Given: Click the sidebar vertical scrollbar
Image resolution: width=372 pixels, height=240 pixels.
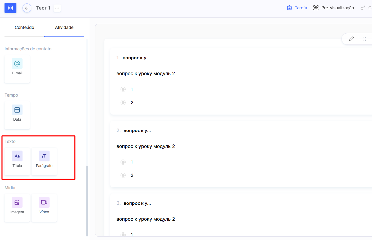Looking at the screenshot, I should (87, 201).
